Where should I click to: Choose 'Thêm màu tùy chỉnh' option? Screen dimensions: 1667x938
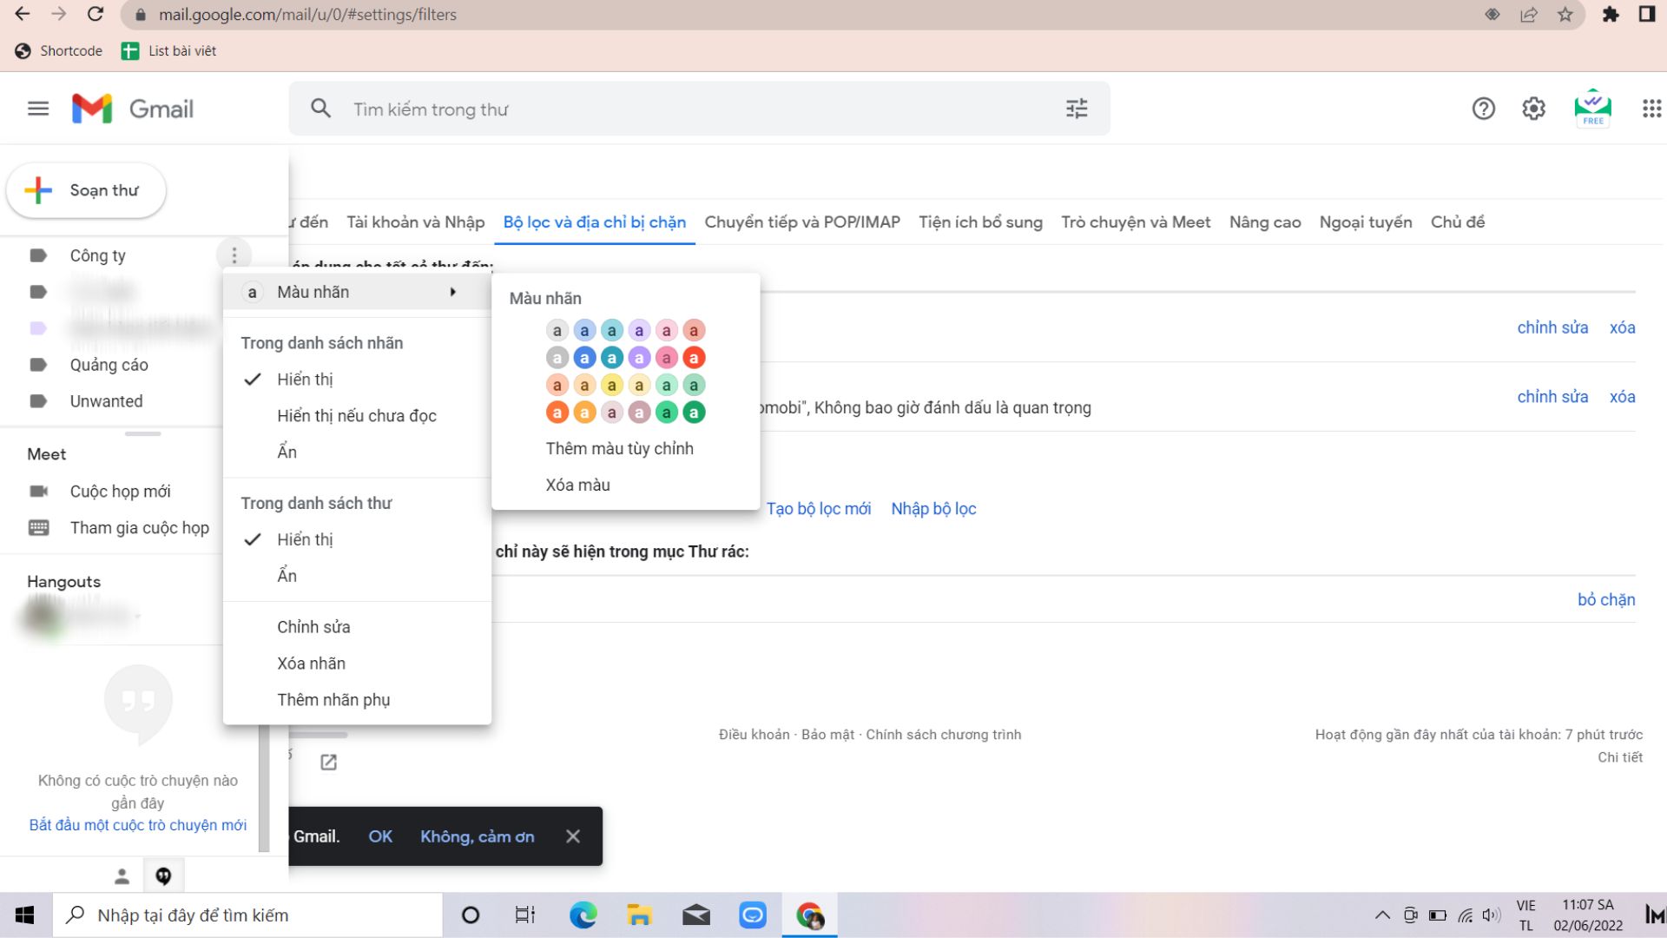[619, 449]
